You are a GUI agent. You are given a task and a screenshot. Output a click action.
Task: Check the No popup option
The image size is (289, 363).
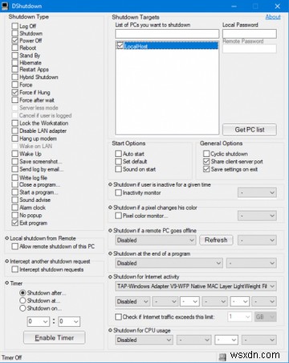click(15, 215)
